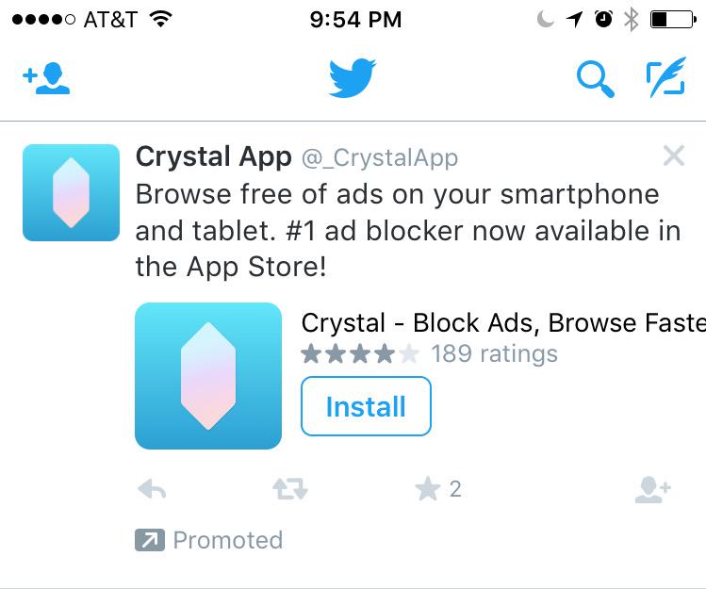Favorite the tweet with the star icon

point(427,489)
